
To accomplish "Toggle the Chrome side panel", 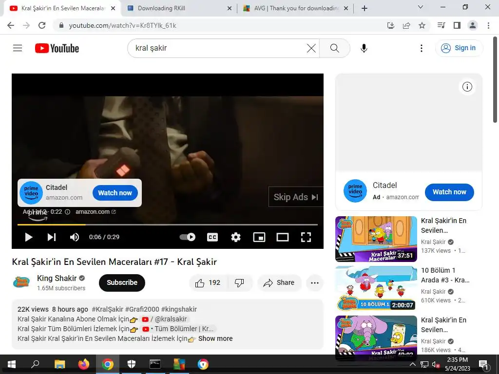I will (457, 25).
